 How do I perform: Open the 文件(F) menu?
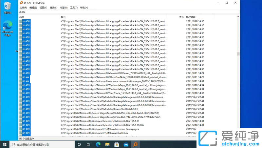point(23,8)
